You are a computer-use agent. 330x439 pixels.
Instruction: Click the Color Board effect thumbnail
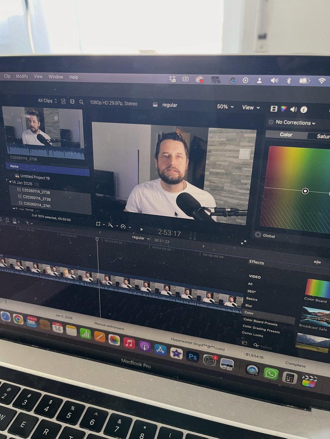(317, 288)
